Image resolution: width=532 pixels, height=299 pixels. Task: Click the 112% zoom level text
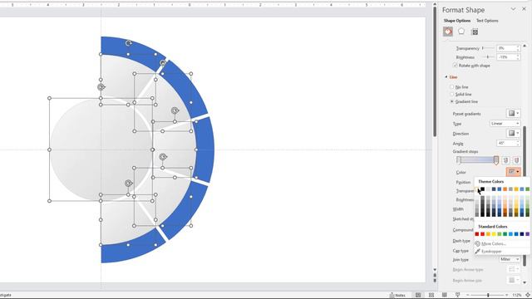[517, 296]
